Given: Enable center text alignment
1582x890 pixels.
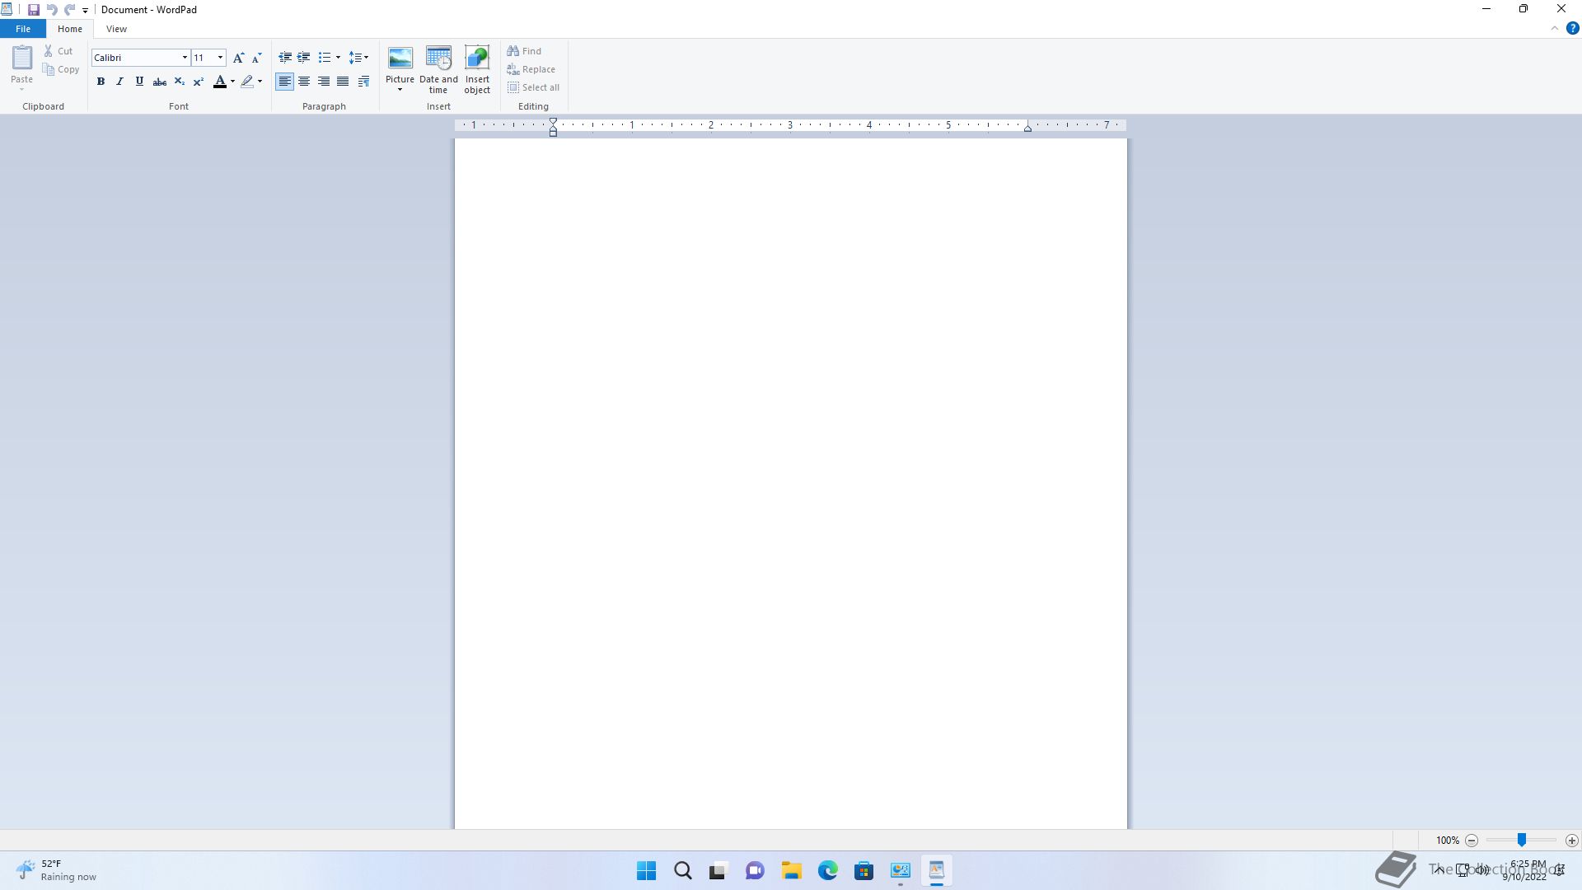Looking at the screenshot, I should coord(304,82).
